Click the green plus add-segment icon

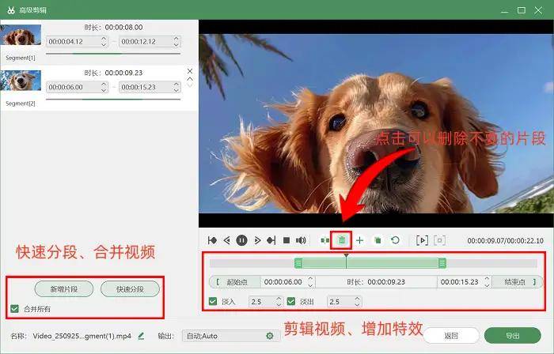tap(359, 239)
